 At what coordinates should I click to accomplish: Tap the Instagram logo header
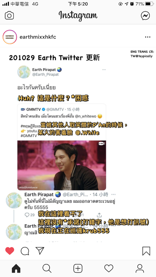coord(78,16)
